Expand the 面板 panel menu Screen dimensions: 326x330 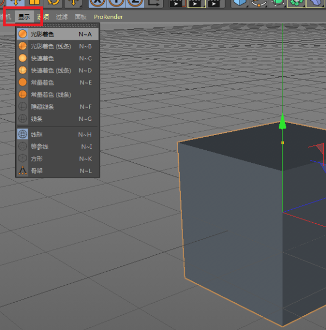(x=80, y=17)
